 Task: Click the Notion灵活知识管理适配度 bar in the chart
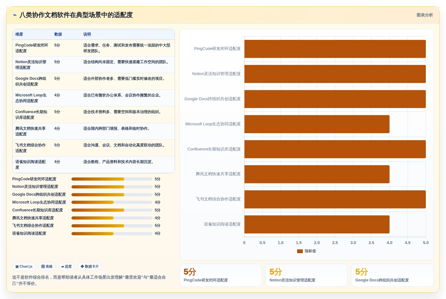[335, 74]
